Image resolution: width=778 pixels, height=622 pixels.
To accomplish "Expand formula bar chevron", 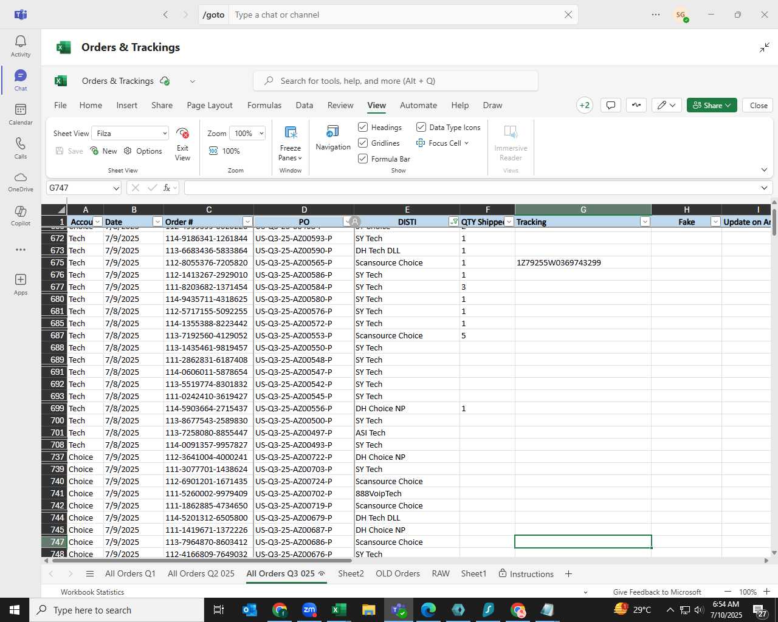I will (x=764, y=188).
